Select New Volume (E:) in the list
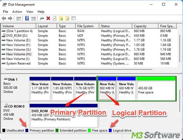Image resolution: width=183 pixels, height=140 pixels. pos(89,40)
